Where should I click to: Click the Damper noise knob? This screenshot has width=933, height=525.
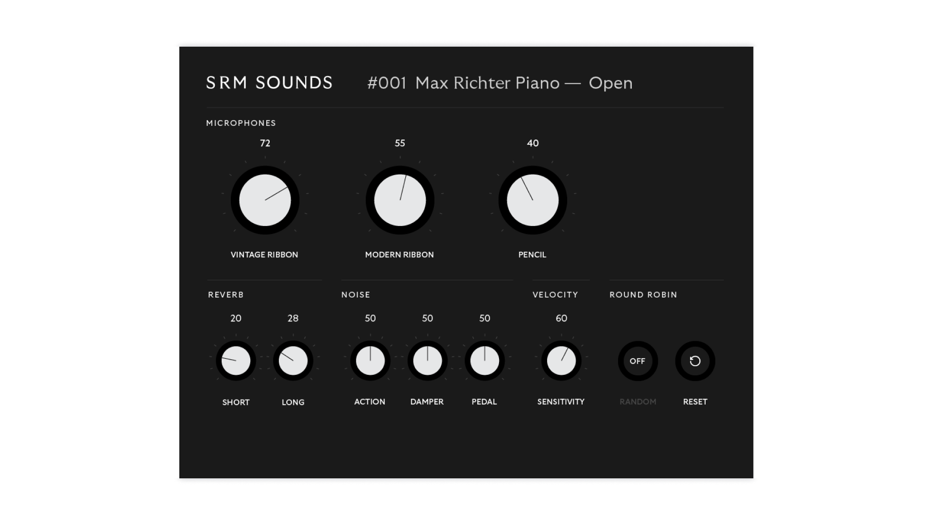pos(428,361)
